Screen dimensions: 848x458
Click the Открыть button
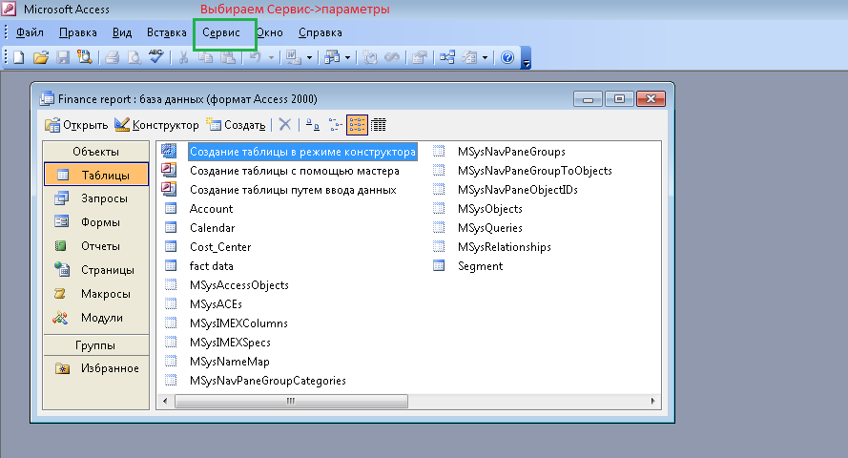click(76, 125)
